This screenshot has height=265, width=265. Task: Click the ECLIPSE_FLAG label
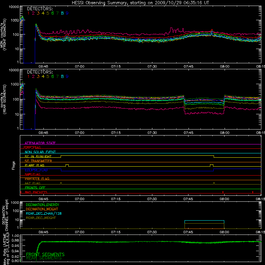tap(36, 170)
